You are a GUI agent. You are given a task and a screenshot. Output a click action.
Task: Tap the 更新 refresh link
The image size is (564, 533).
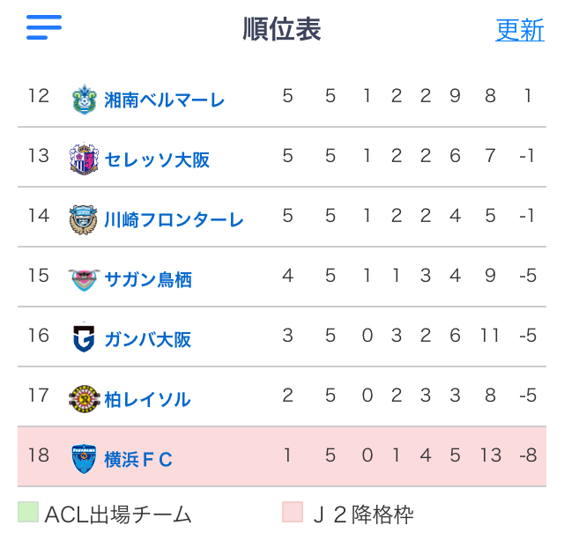tap(519, 30)
